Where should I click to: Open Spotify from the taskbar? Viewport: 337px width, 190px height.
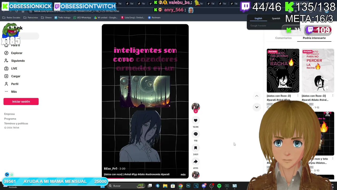pyautogui.click(x=219, y=186)
